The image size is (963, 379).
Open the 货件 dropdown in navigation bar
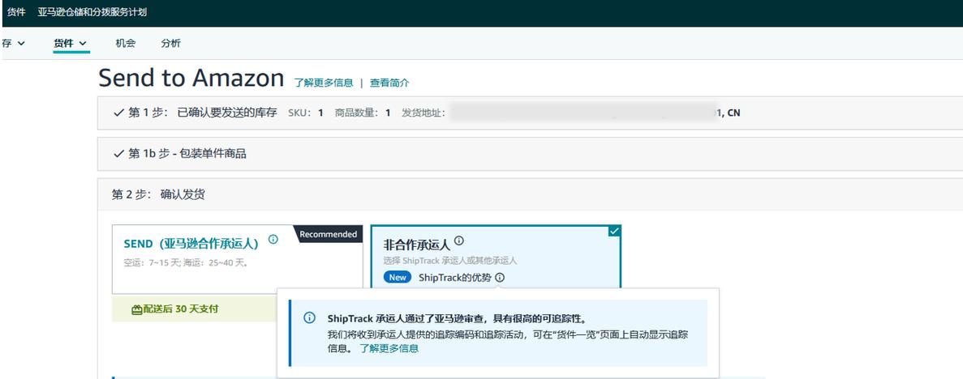tap(71, 43)
